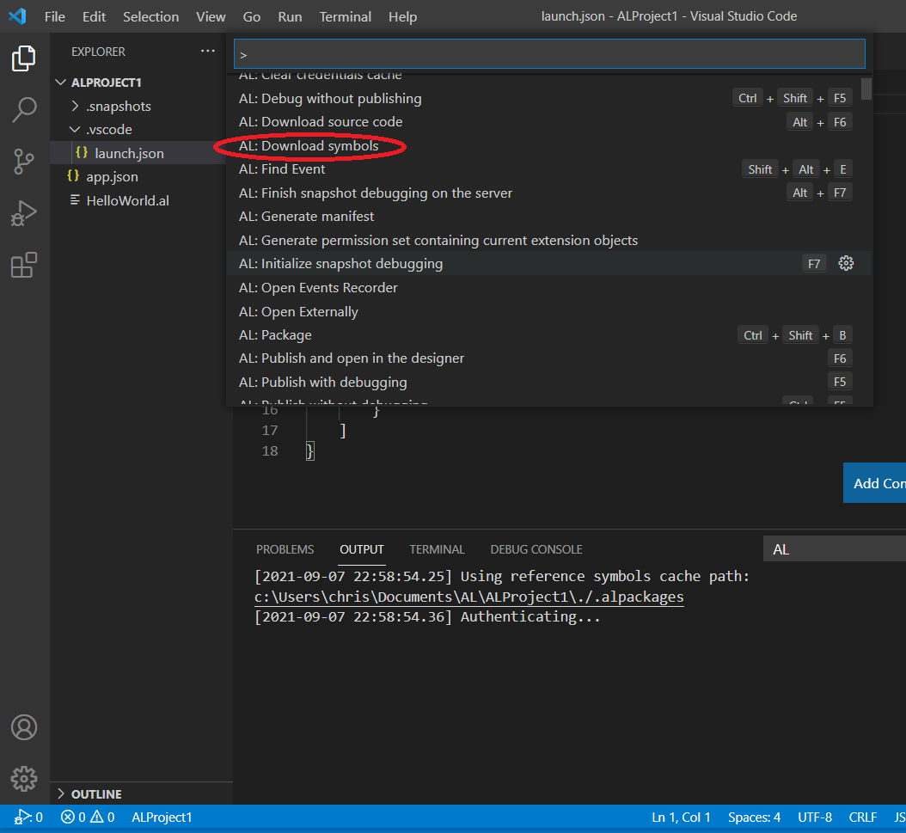Open the Help menu
906x833 pixels.
[x=403, y=16]
